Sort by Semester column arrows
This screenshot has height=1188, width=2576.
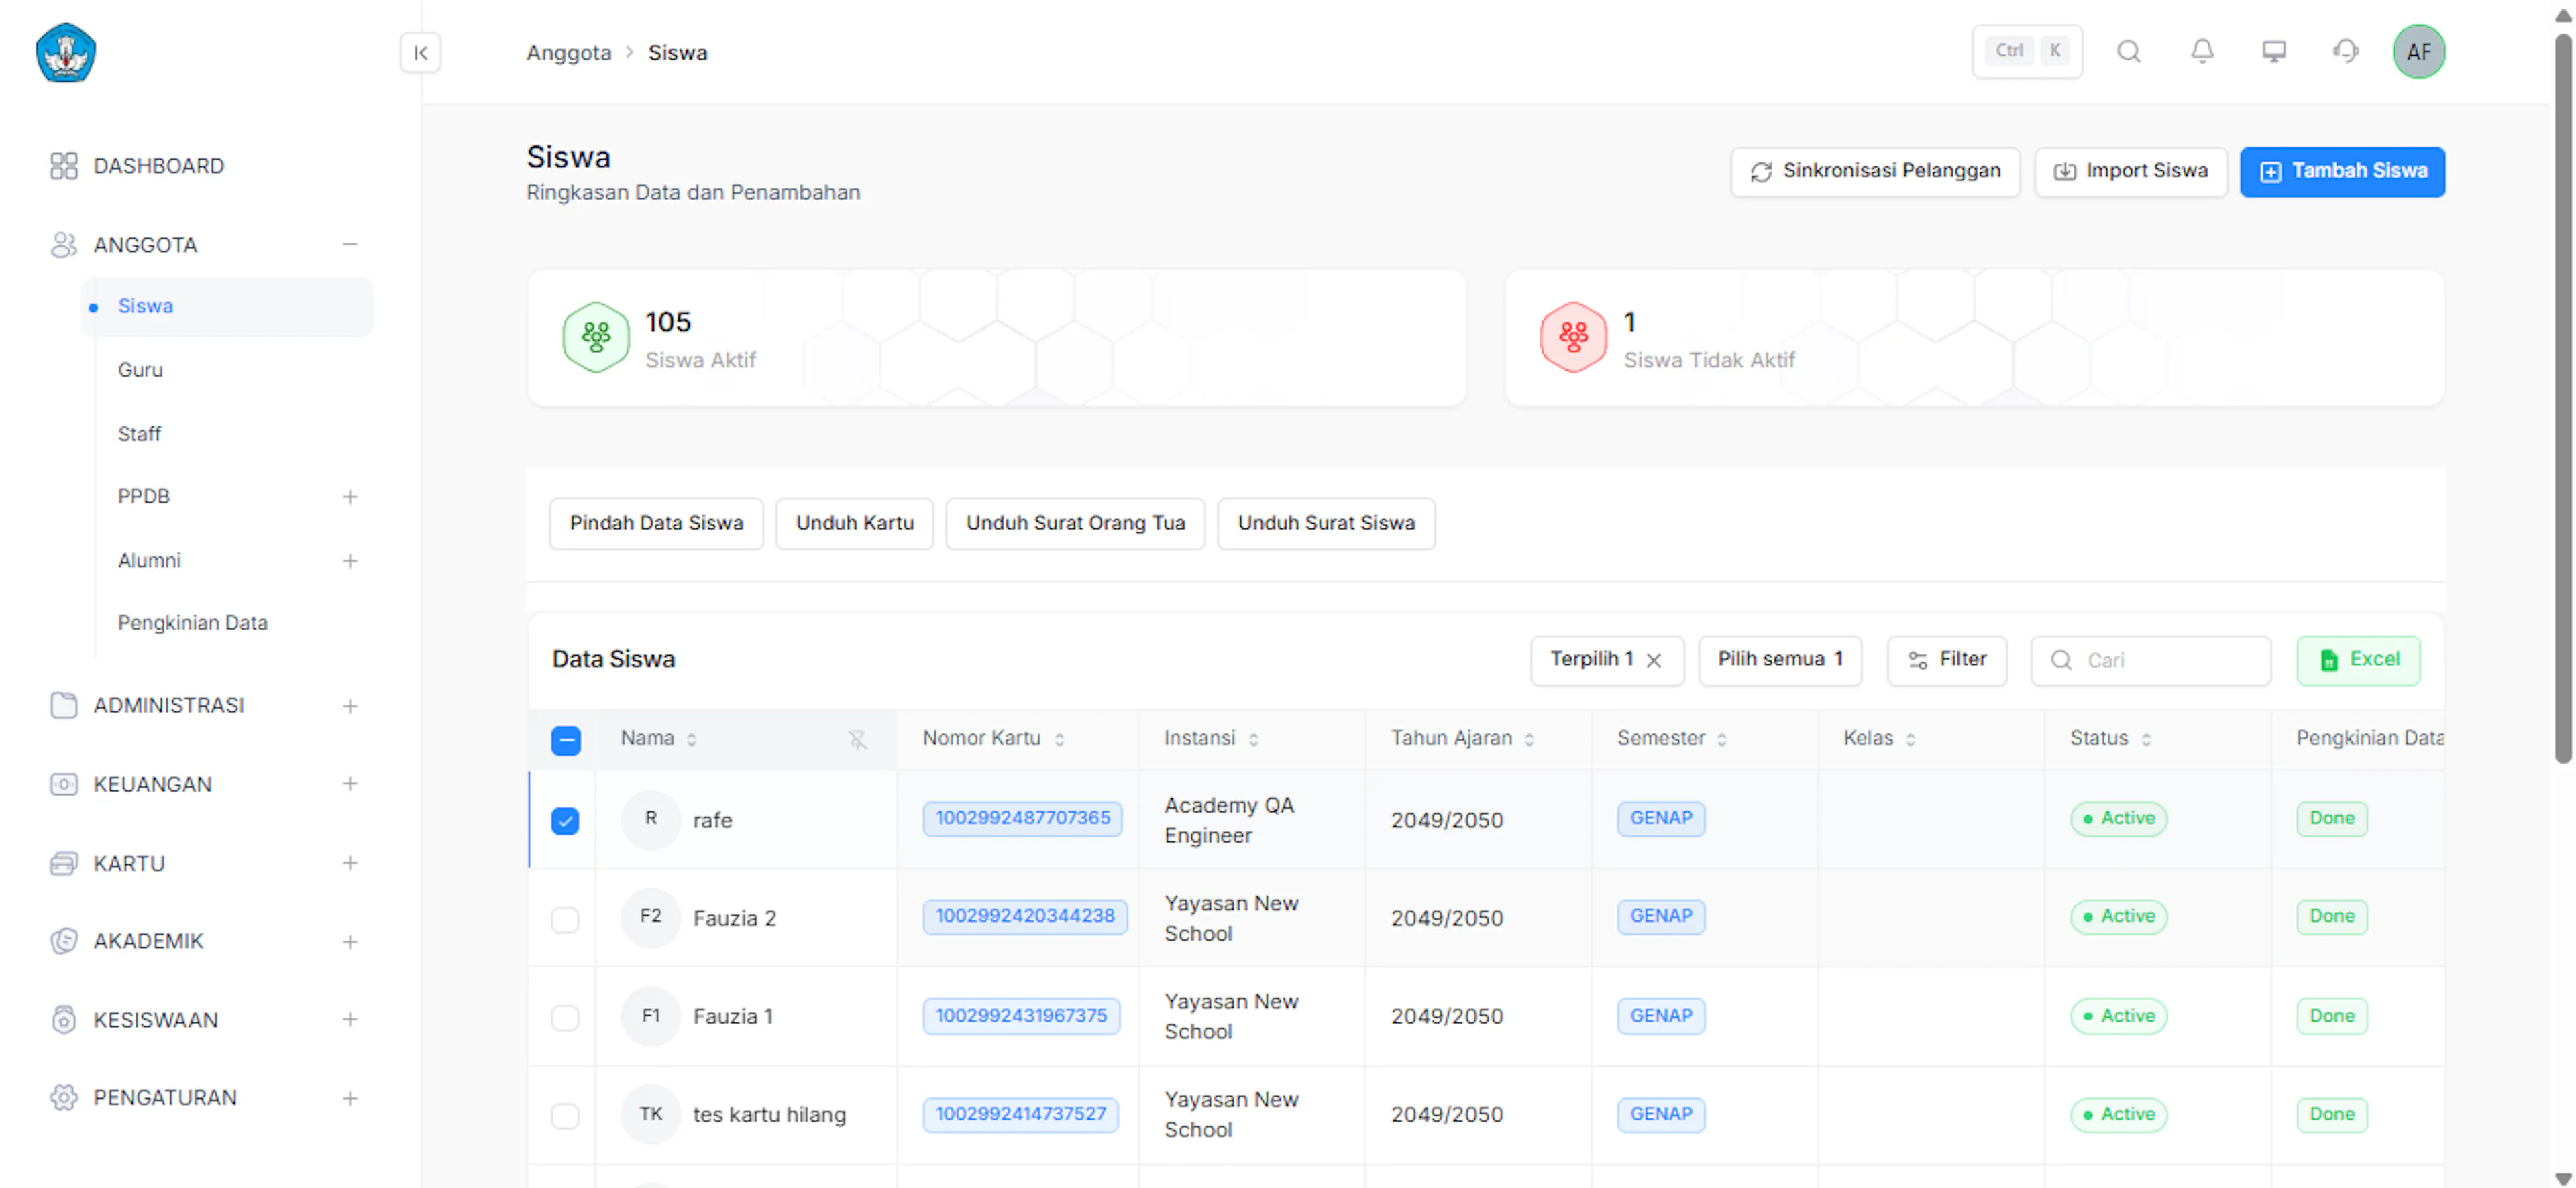1722,739
